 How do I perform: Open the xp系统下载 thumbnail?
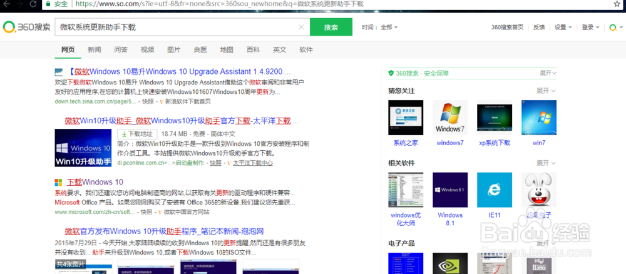[495, 118]
